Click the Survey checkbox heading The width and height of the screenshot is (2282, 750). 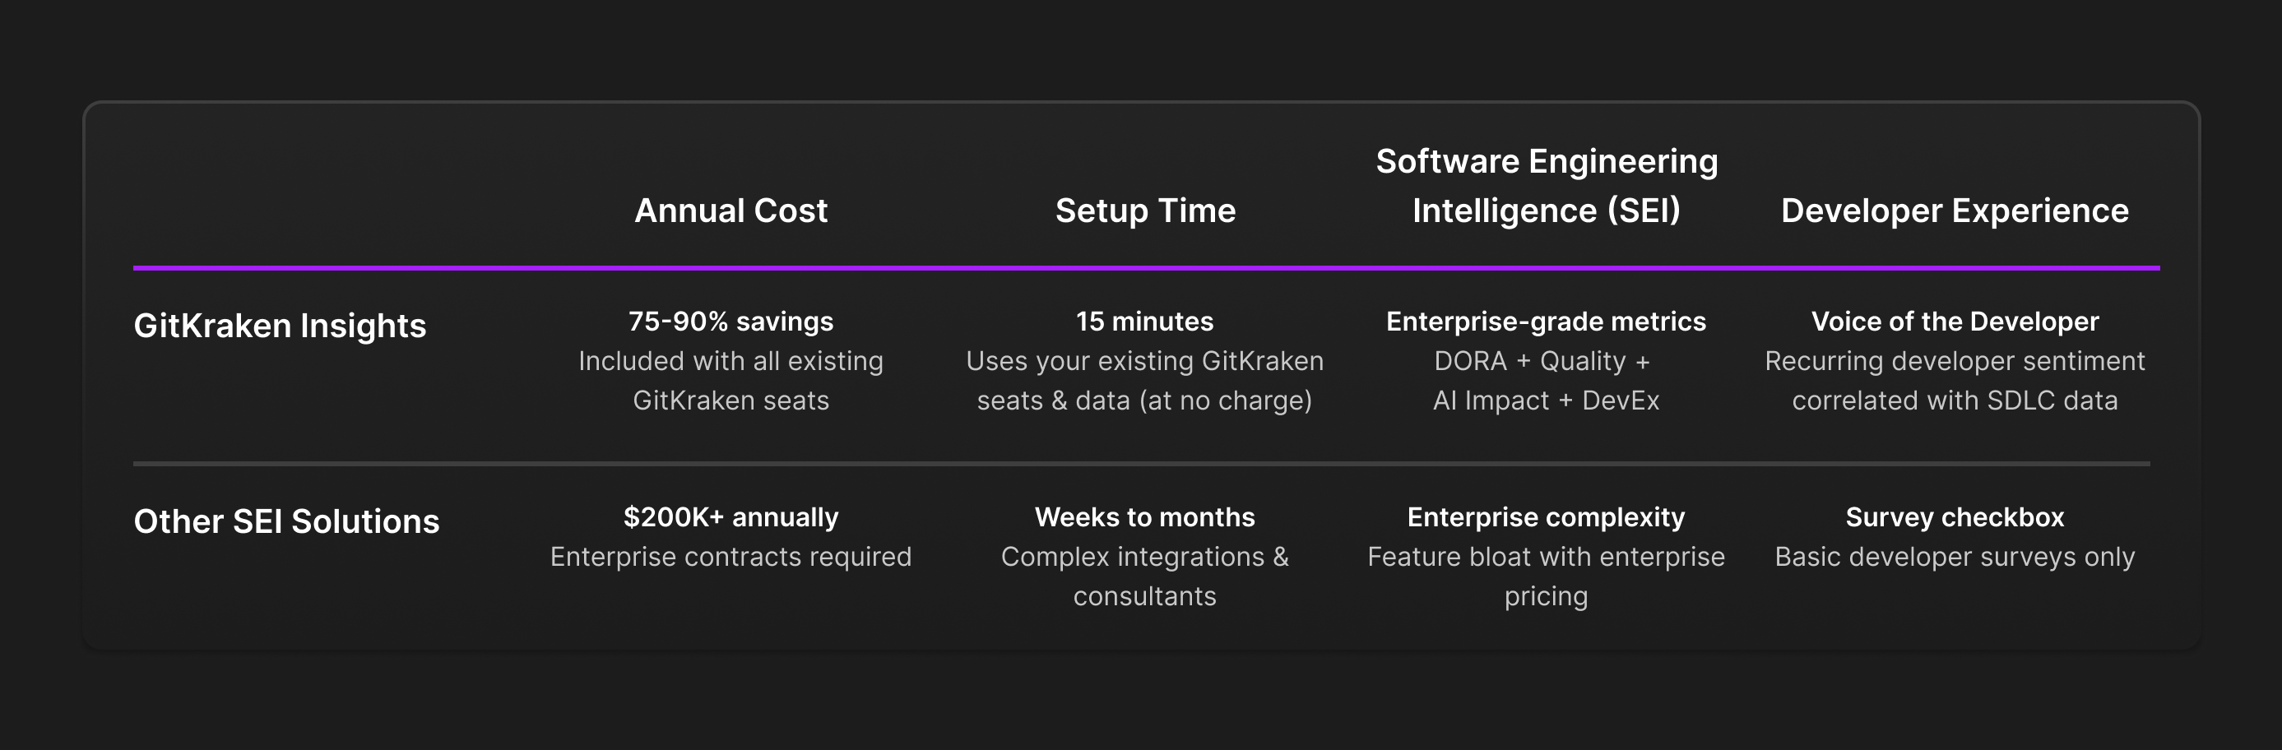click(x=1955, y=517)
